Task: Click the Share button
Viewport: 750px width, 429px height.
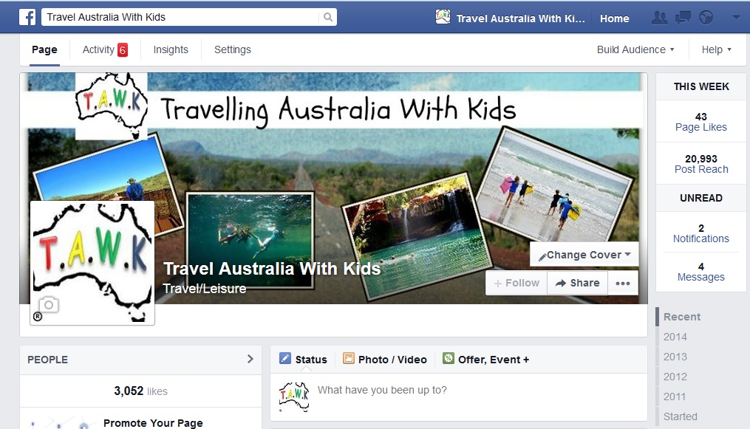Action: (x=577, y=284)
